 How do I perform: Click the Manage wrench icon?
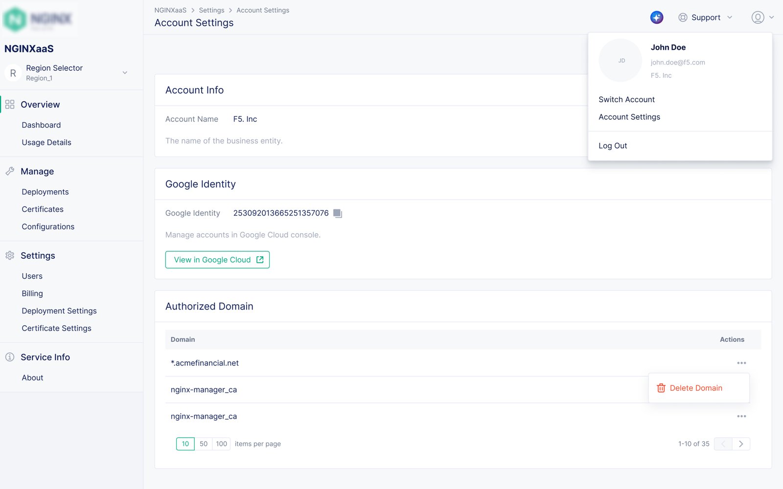[x=10, y=172]
